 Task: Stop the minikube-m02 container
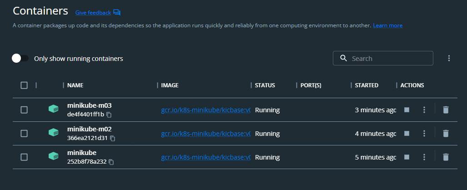pos(407,134)
